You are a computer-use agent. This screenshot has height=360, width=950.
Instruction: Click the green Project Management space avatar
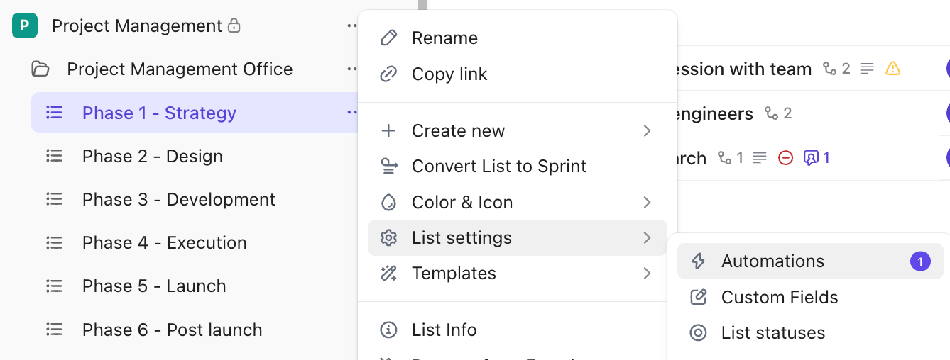coord(25,26)
